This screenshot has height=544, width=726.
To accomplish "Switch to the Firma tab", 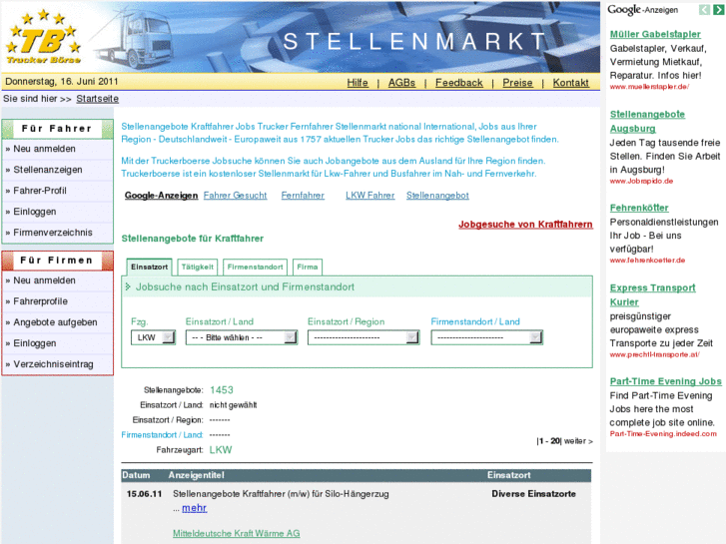I will [308, 268].
